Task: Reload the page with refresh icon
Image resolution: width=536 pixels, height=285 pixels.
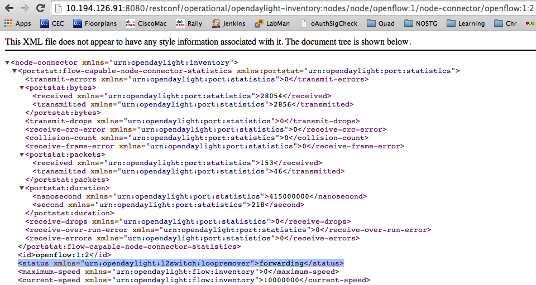Action: 40,8
